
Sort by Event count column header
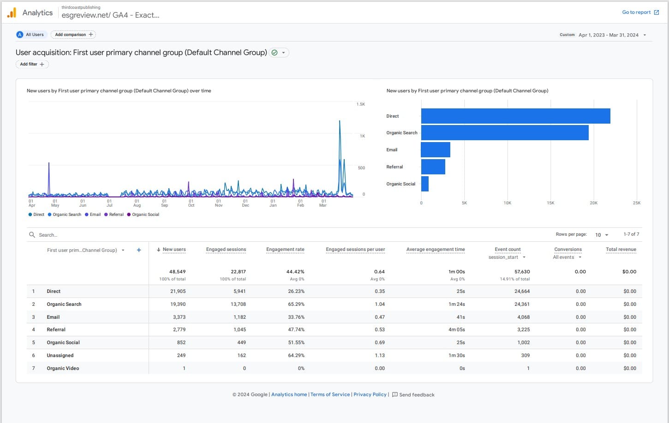508,250
